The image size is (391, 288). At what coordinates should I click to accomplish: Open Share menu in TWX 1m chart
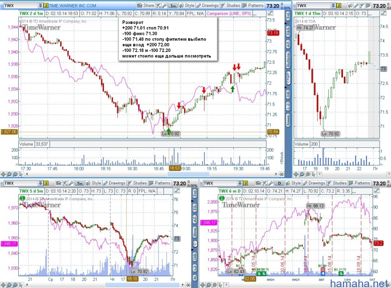(146, 5)
